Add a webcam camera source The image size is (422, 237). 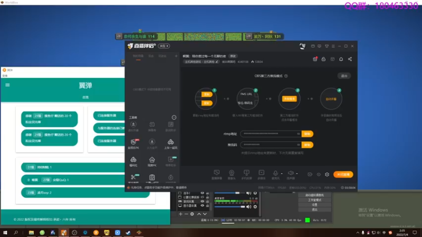[232, 173]
